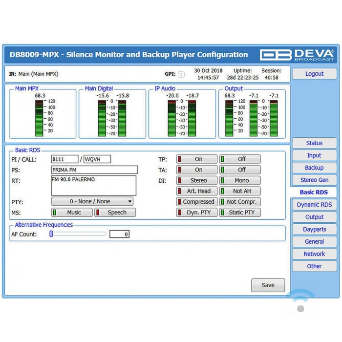The width and height of the screenshot is (342, 342).
Task: Go to the Network tab
Action: point(314,254)
